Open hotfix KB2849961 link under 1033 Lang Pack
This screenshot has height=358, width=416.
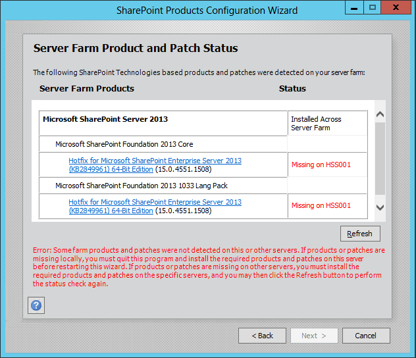(155, 207)
